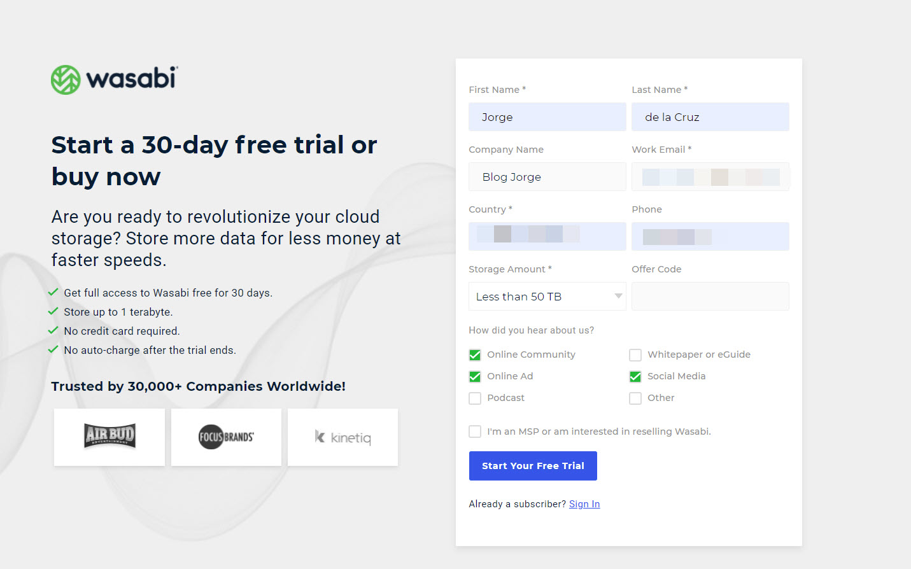Click the Country field
Image resolution: width=911 pixels, height=569 pixels.
[x=547, y=237]
